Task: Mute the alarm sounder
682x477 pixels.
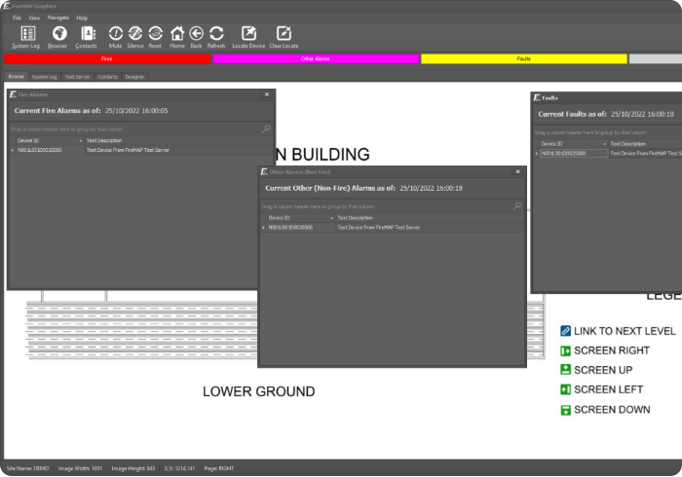Action: click(115, 35)
